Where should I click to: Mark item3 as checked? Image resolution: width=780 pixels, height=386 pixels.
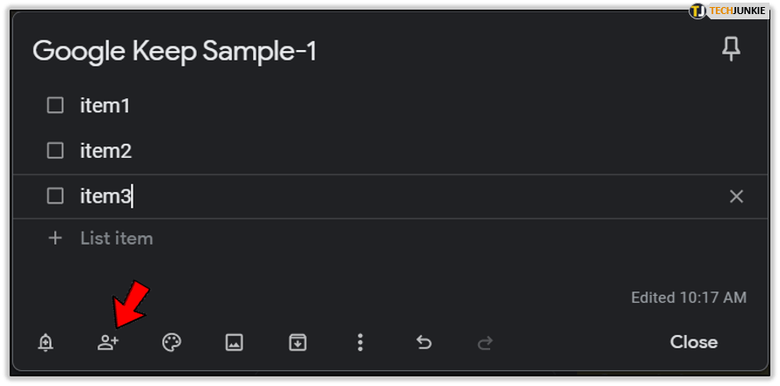point(55,197)
